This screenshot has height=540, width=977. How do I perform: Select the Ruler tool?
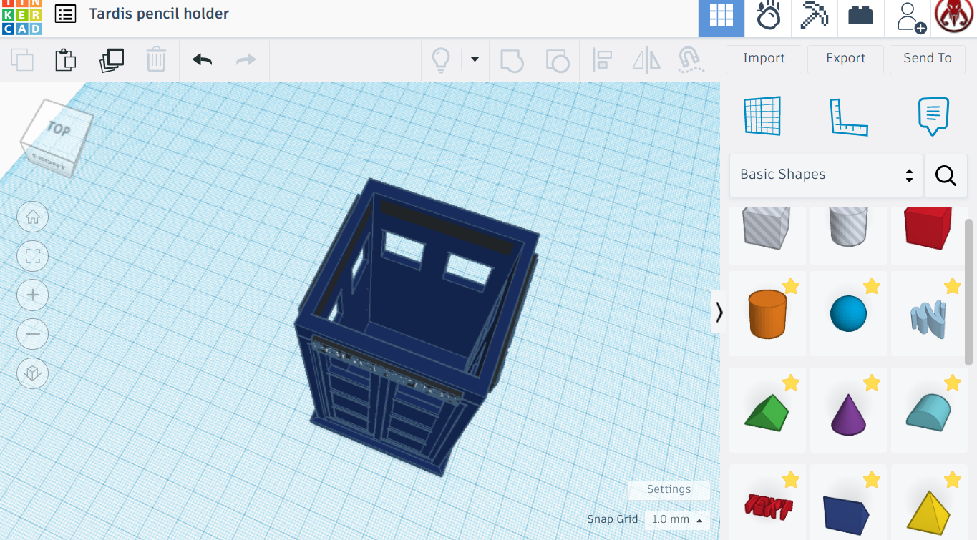pyautogui.click(x=848, y=117)
